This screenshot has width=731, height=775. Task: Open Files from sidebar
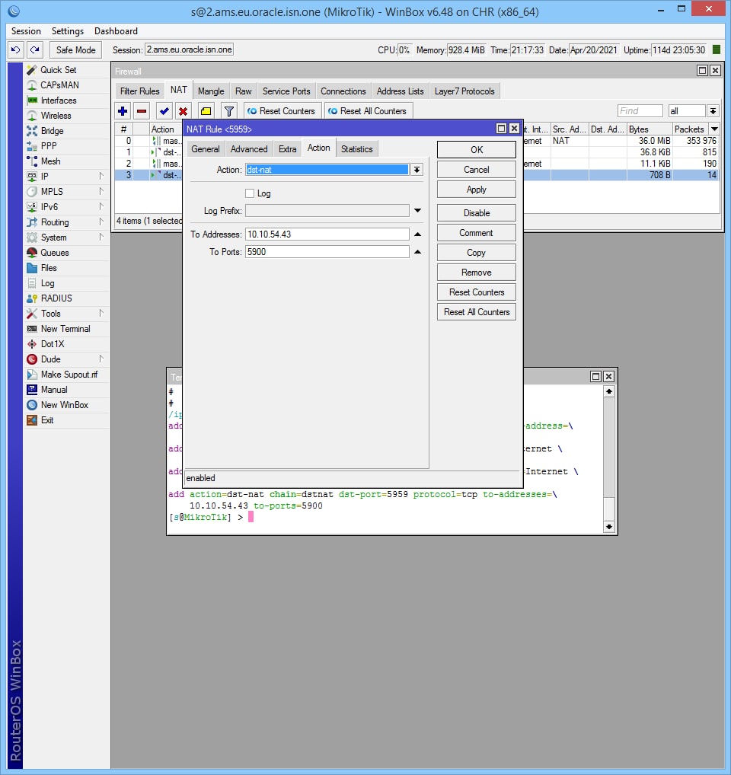point(49,268)
